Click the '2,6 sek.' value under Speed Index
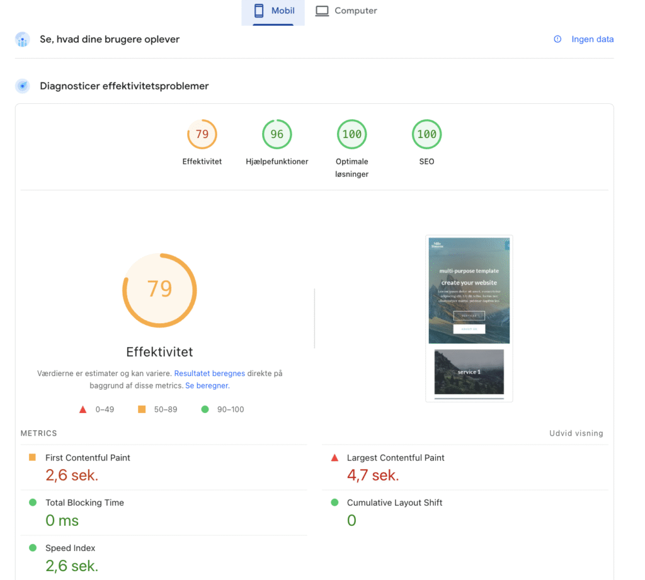 click(x=72, y=566)
